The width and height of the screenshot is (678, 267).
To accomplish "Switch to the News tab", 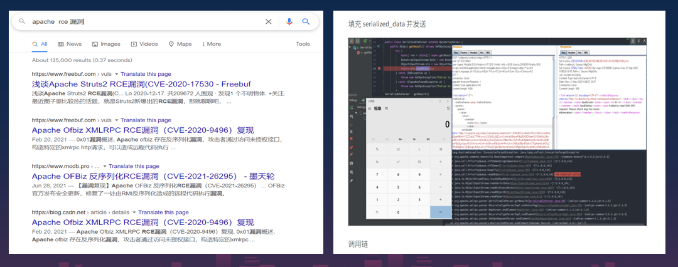I will [x=70, y=44].
